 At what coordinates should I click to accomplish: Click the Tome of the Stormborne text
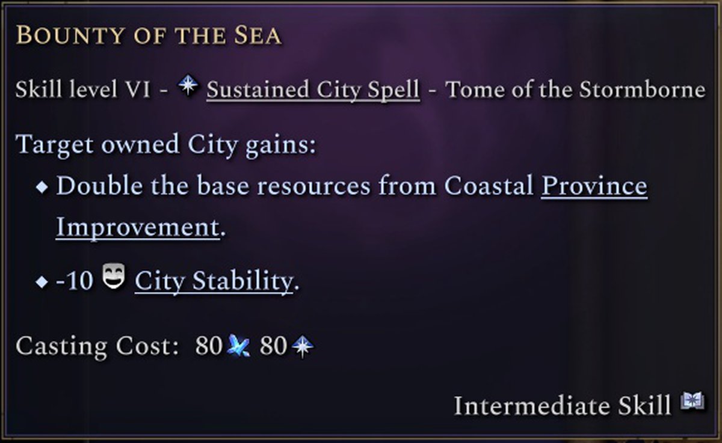coord(574,90)
